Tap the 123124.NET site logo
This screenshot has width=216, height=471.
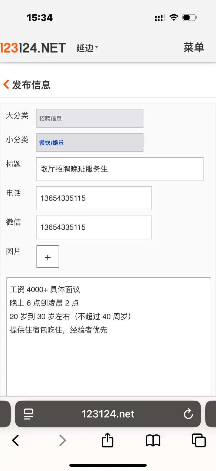(33, 48)
